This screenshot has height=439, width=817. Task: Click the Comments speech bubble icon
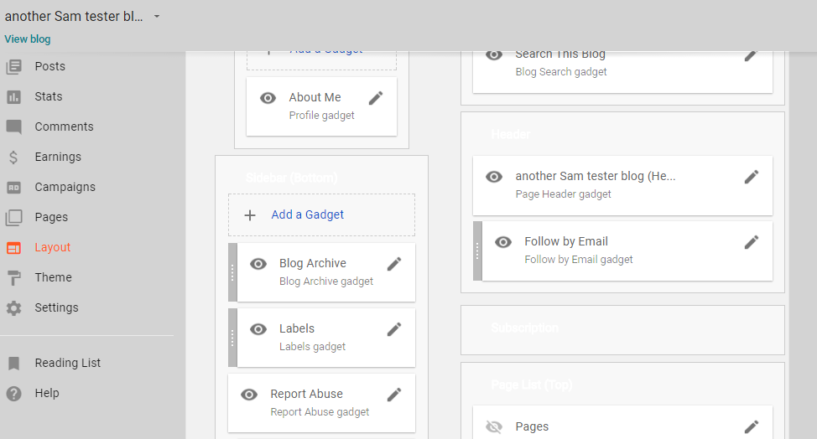point(14,127)
